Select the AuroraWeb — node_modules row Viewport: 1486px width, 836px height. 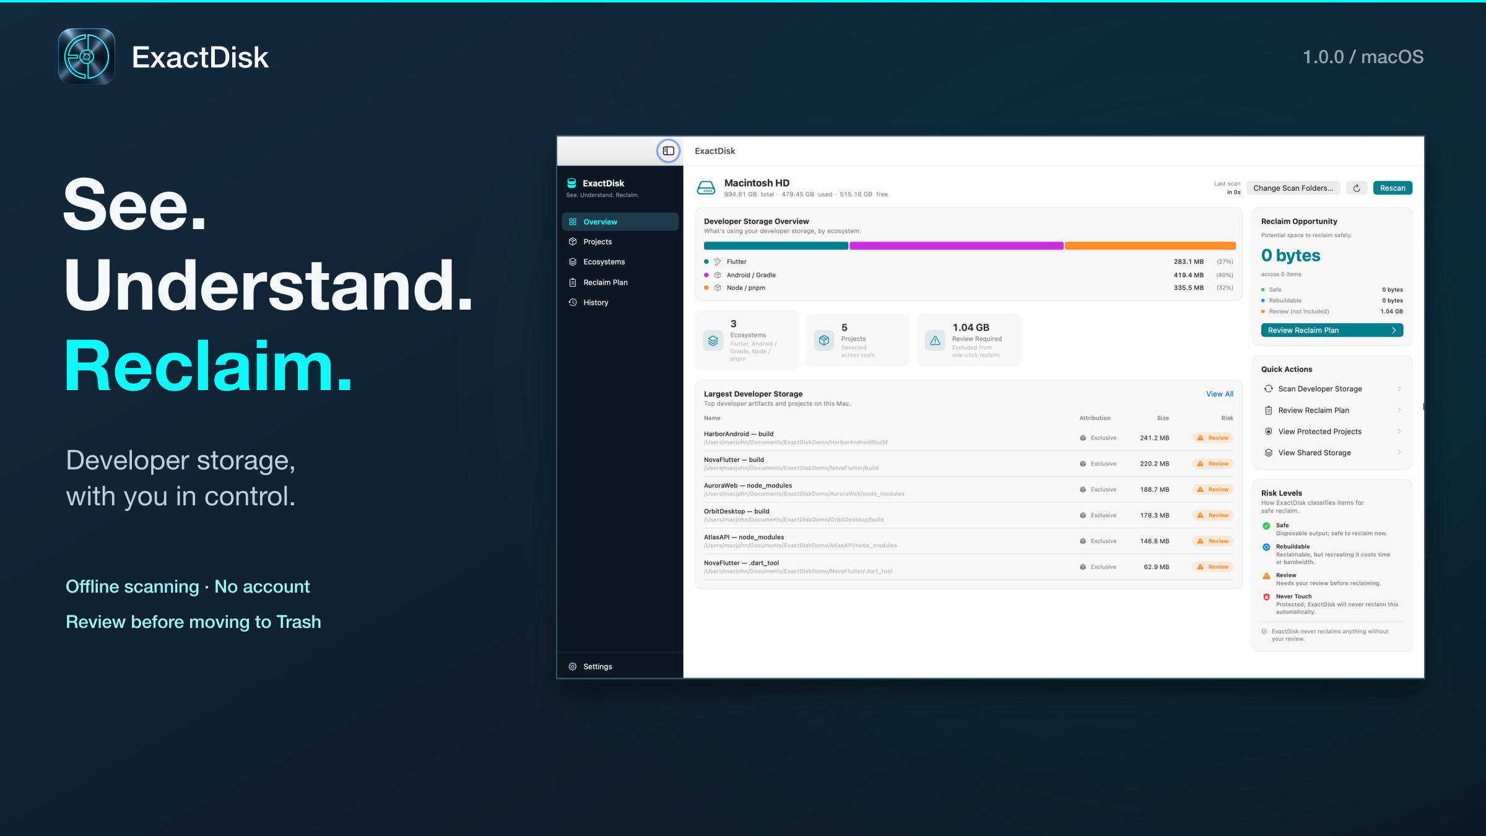[x=968, y=489]
